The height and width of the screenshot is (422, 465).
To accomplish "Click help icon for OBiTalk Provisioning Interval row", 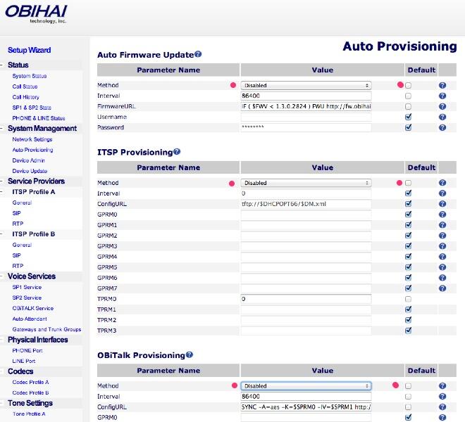I will [x=442, y=397].
